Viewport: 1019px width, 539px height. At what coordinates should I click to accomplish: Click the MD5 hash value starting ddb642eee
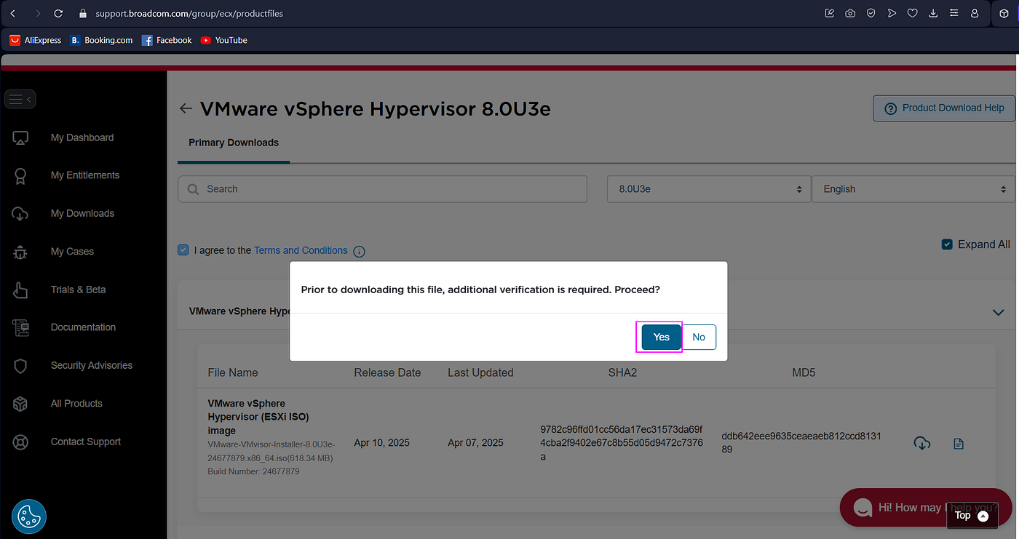[x=801, y=443]
